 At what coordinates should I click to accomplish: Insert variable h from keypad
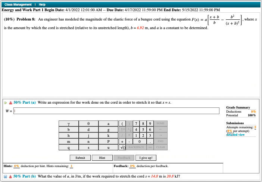pos(69,136)
